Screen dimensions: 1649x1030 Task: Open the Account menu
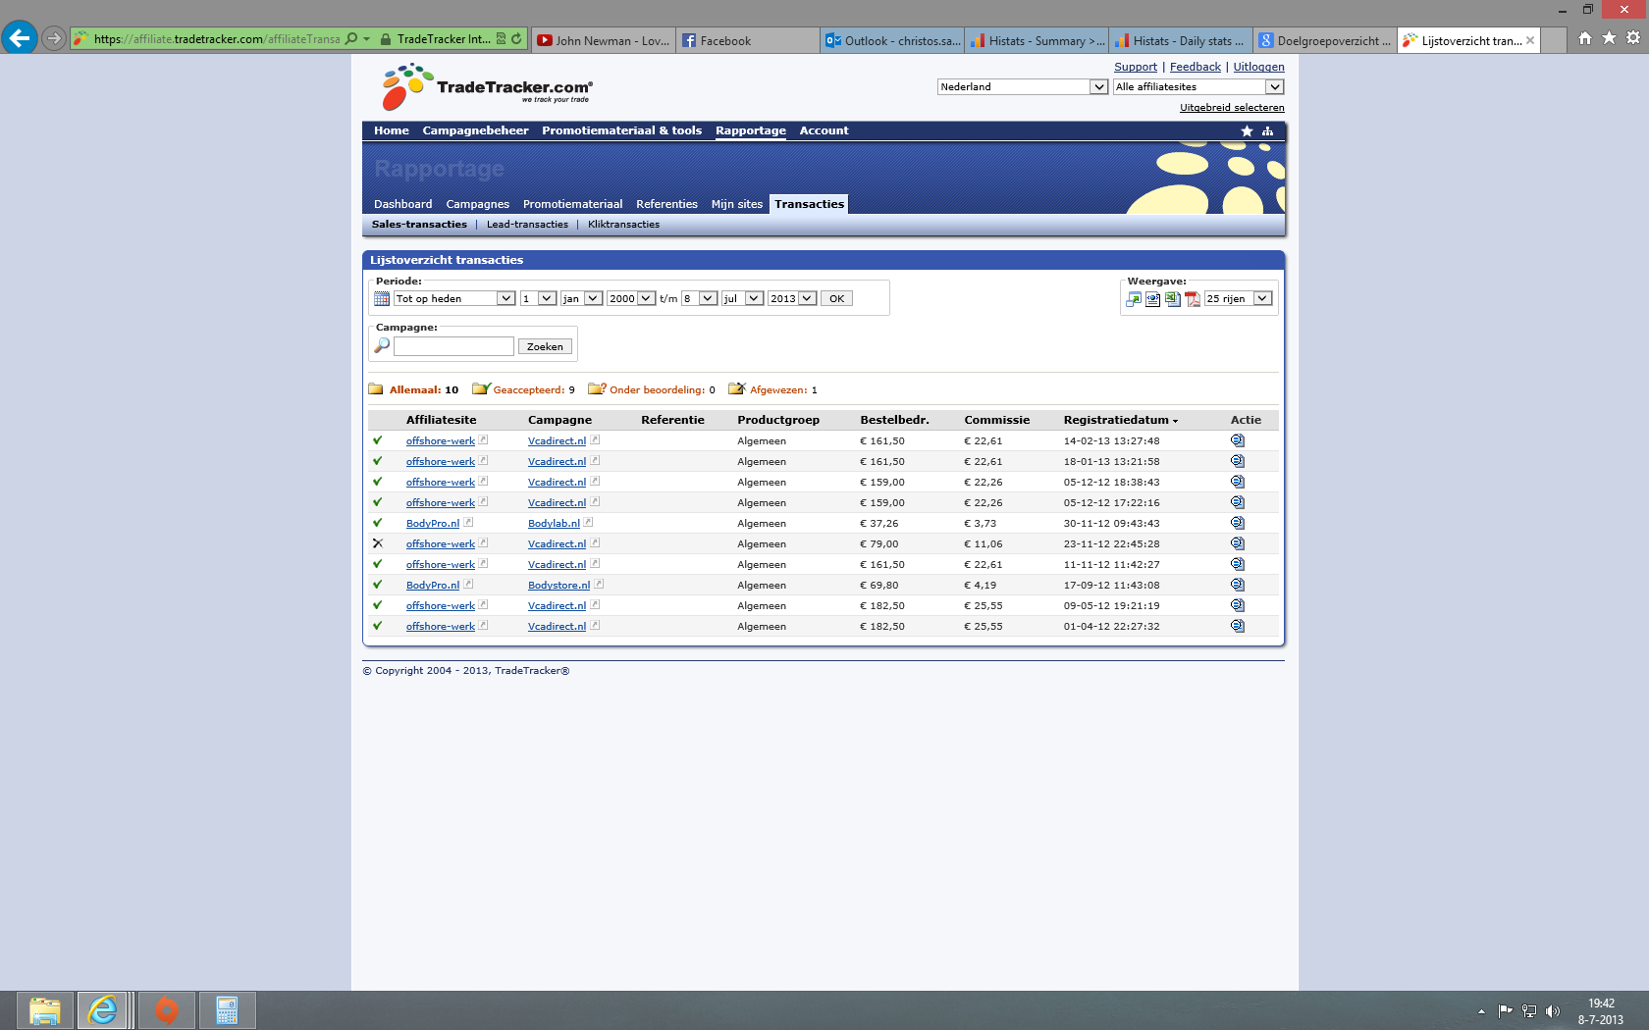(824, 130)
